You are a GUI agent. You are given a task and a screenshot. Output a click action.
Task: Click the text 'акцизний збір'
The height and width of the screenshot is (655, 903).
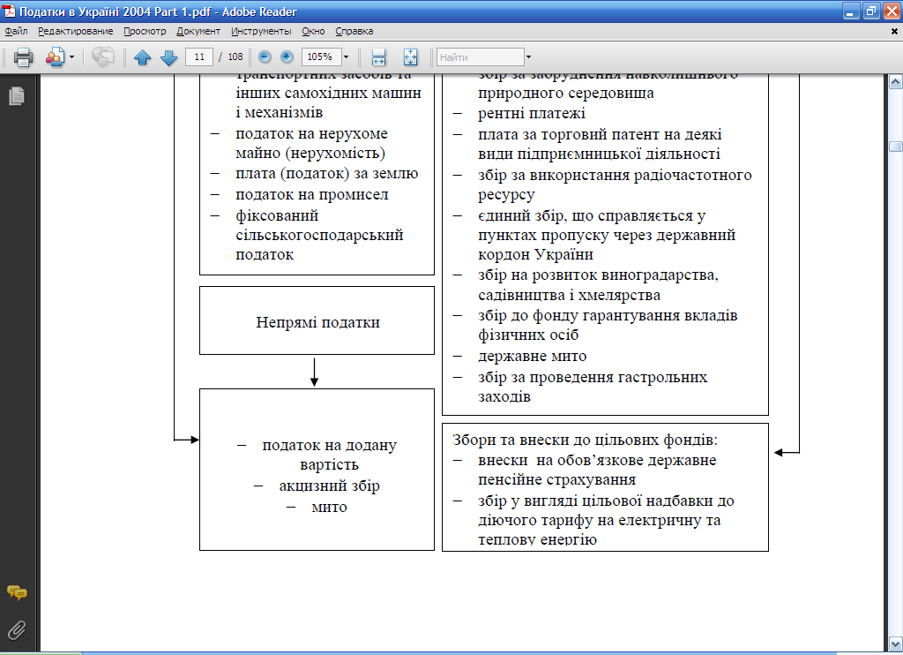[x=330, y=486]
